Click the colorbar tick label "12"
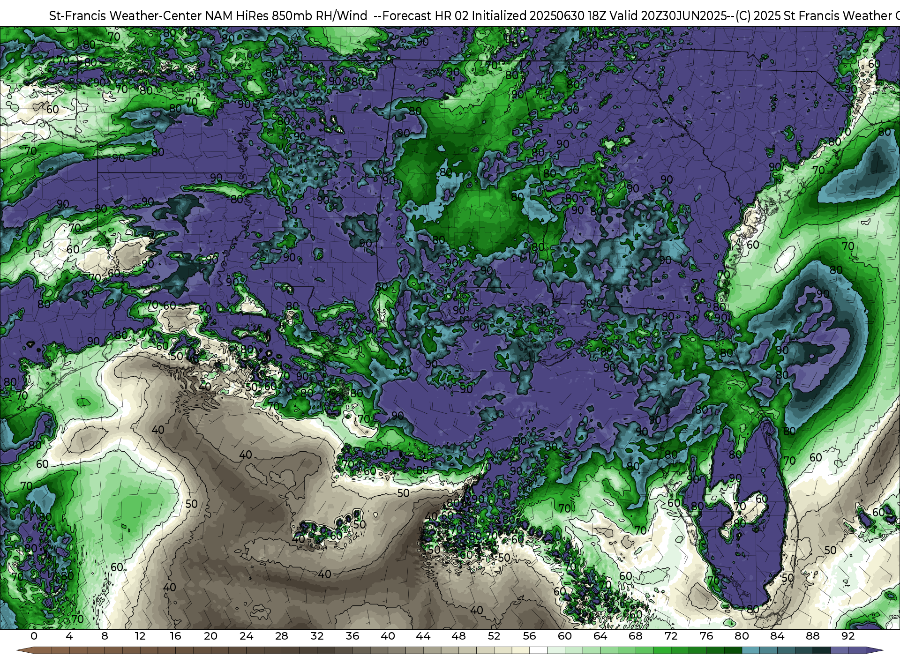This screenshot has width=900, height=656. [140, 636]
